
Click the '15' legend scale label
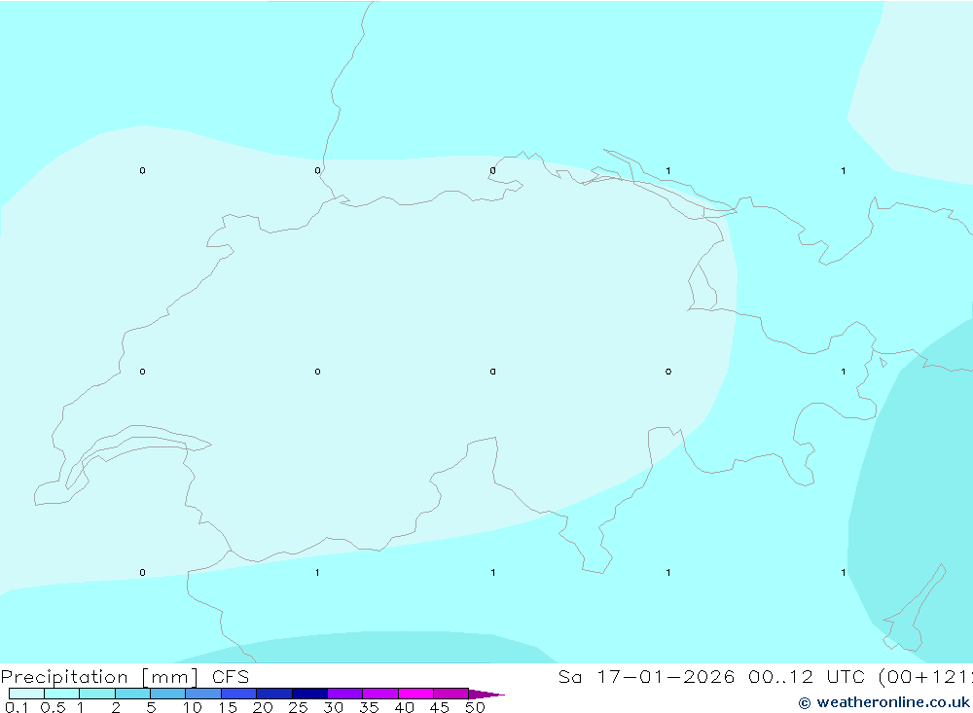228,707
